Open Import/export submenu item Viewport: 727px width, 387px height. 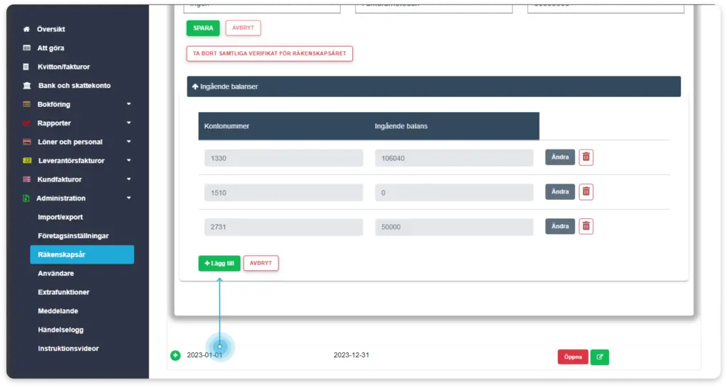click(60, 217)
